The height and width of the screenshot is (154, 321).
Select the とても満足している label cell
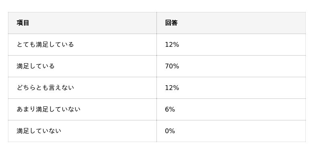point(82,45)
